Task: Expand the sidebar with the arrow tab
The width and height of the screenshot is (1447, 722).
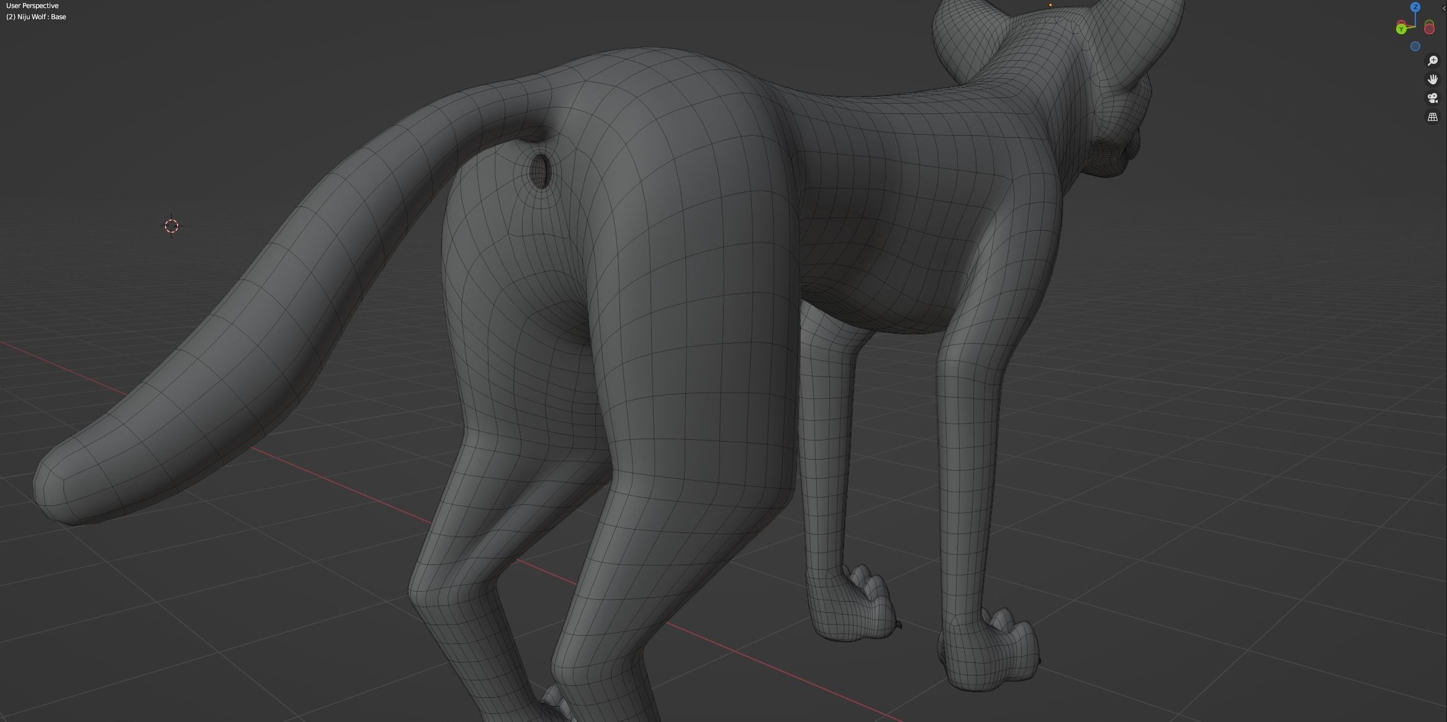Action: pos(1444,8)
